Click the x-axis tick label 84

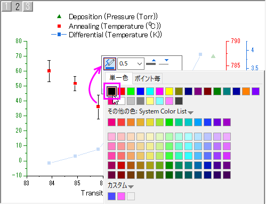tap(52, 183)
